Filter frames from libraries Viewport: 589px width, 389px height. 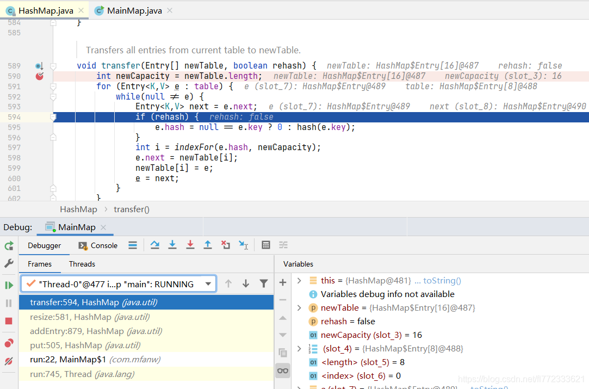[264, 284]
